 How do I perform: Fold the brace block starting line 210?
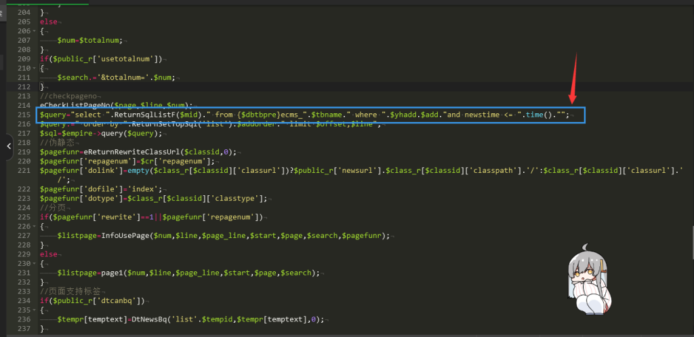(34, 68)
